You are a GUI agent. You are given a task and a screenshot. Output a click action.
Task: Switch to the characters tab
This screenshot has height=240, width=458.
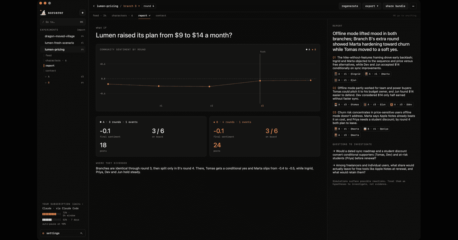click(x=122, y=16)
